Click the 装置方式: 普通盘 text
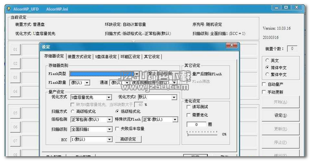 [30, 25]
